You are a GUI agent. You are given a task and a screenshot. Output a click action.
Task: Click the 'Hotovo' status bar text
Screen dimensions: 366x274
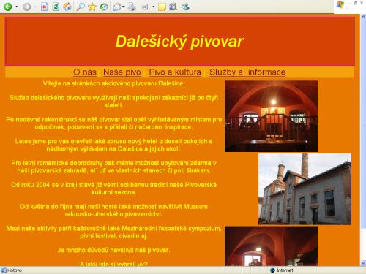click(15, 270)
